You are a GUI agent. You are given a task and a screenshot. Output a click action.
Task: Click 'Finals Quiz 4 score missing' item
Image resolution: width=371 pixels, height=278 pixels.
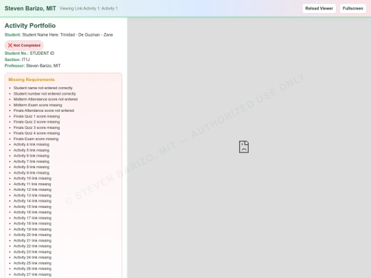(36, 133)
